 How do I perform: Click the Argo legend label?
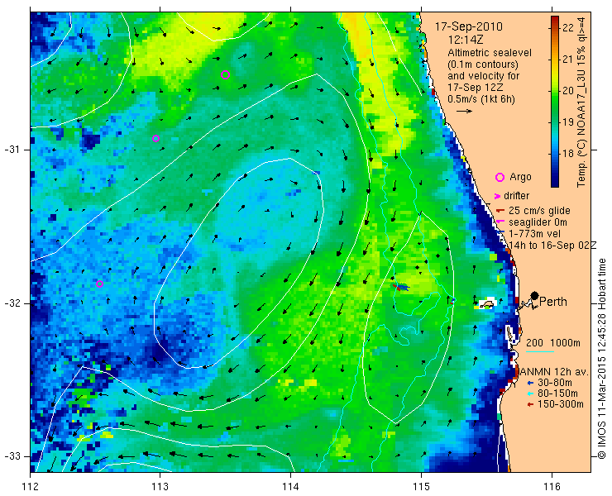tap(520, 177)
